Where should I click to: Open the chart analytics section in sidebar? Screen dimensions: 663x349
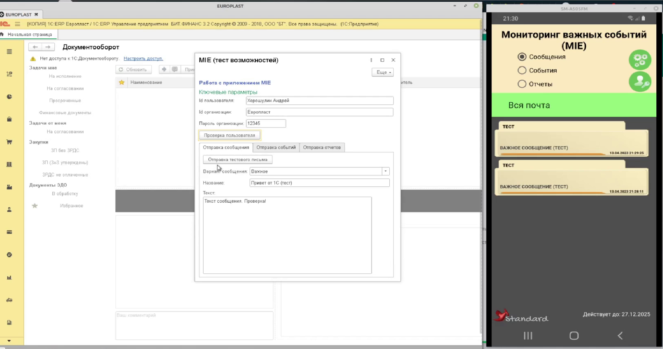(9, 74)
